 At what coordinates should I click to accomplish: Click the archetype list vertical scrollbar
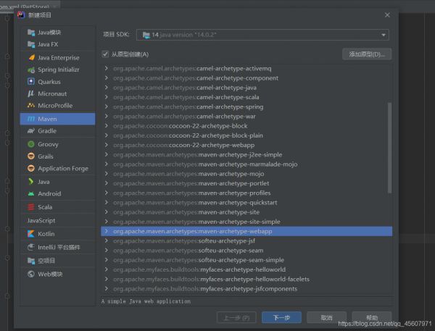389,148
